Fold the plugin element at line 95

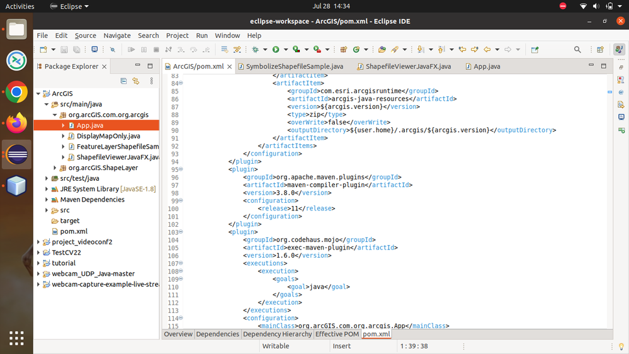[x=181, y=169]
